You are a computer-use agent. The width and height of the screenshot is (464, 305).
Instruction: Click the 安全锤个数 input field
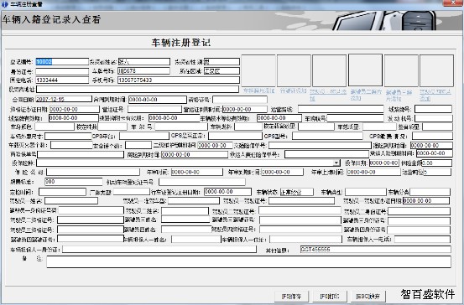(x=138, y=145)
